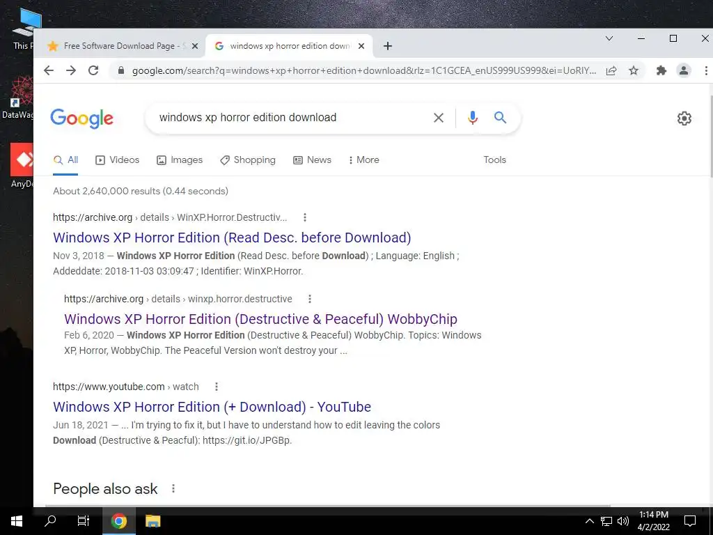The image size is (713, 535).
Task: Open a new Chrome tab
Action: click(387, 46)
